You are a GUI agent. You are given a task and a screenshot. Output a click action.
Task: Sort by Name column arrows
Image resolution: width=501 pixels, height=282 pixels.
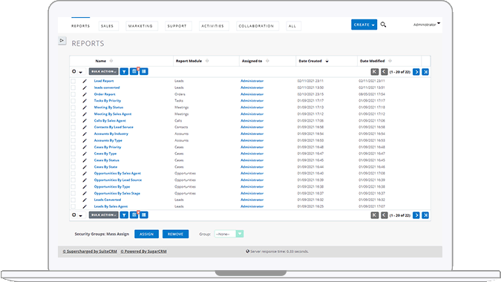111,61
